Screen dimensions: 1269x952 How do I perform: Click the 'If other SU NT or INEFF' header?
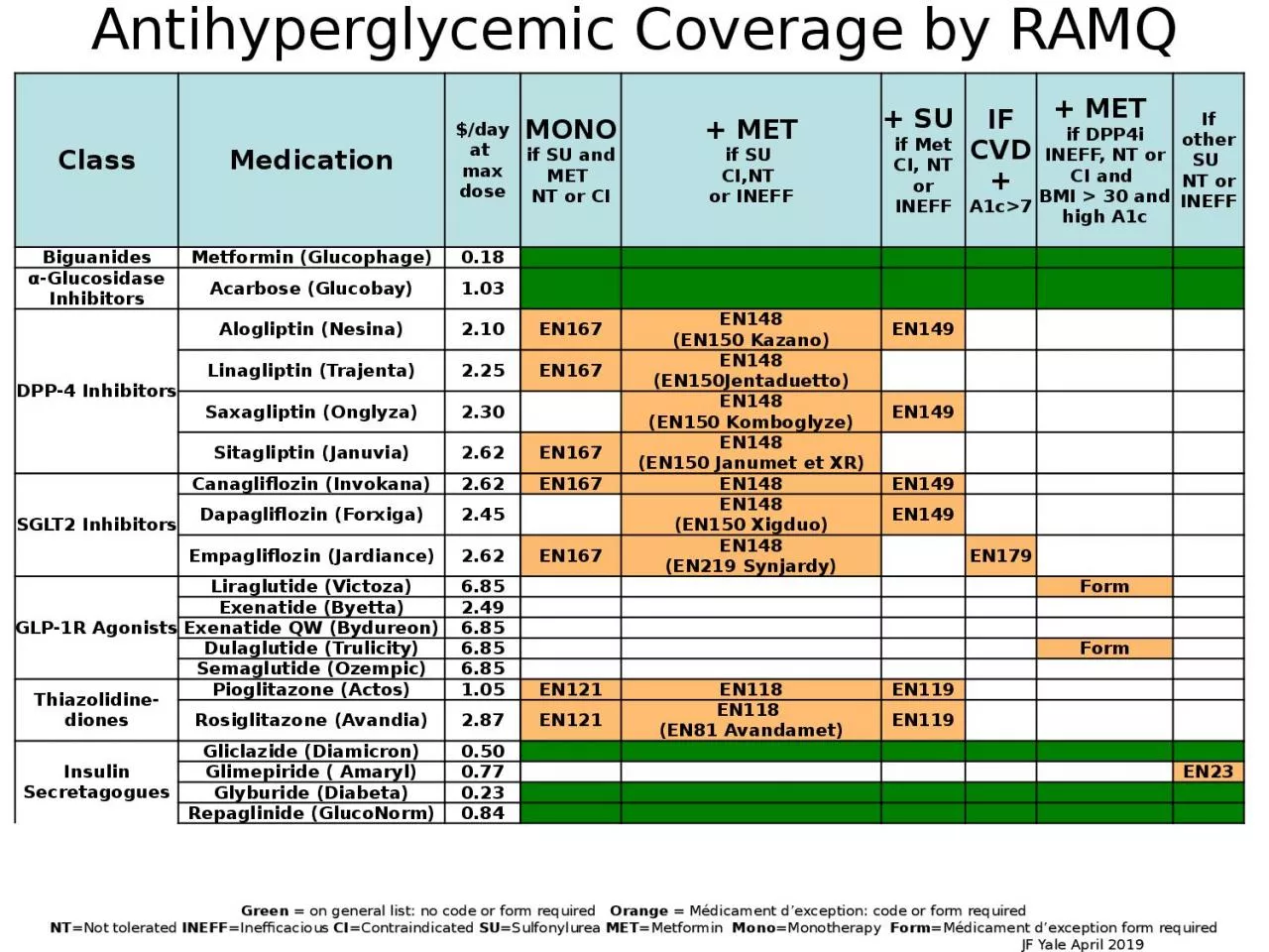tap(1209, 160)
